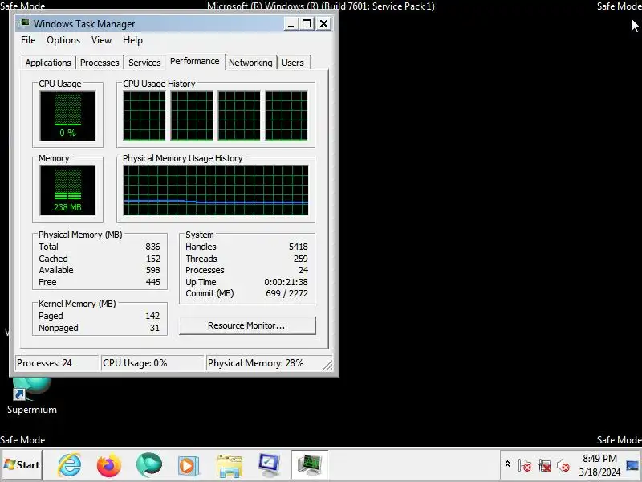Click the Threads value 259

pyautogui.click(x=300, y=259)
